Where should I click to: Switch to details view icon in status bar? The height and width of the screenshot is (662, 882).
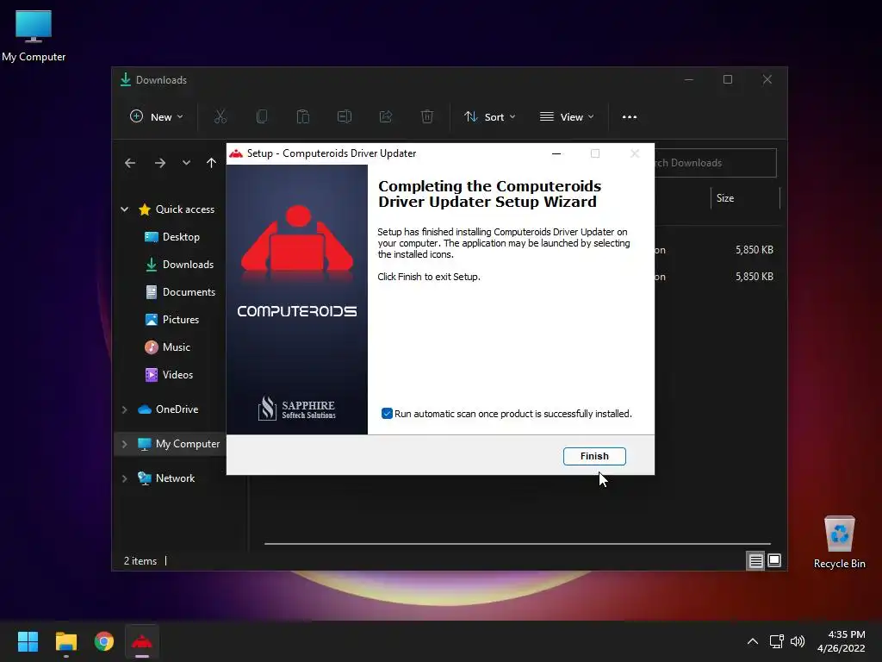[755, 560]
